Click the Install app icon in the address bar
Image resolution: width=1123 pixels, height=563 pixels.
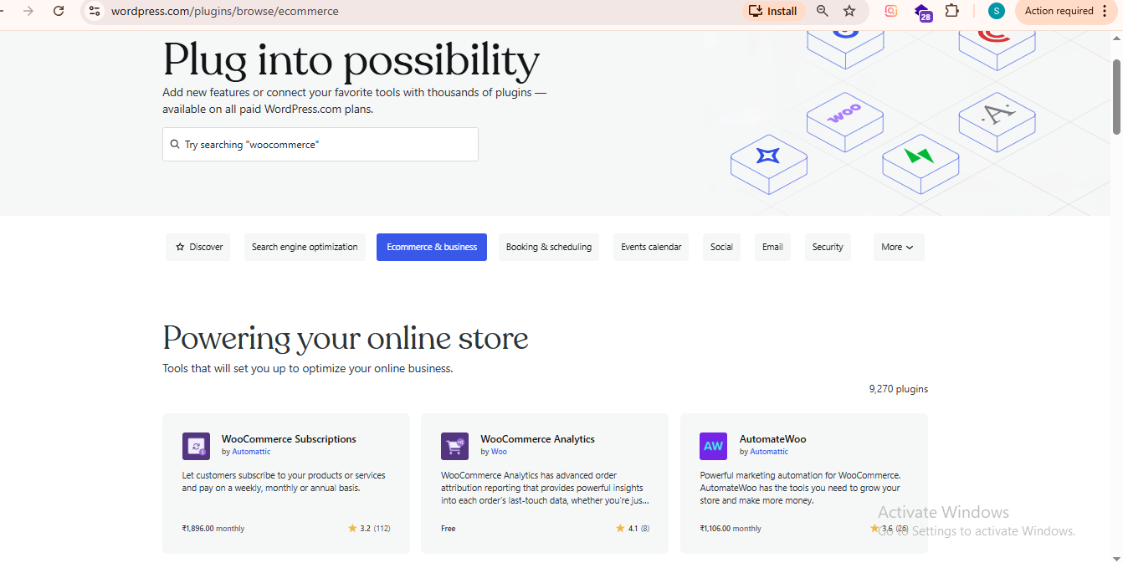(772, 11)
